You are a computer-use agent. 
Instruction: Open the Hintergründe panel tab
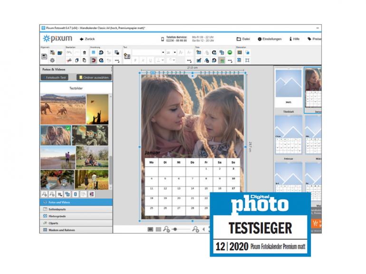(77, 216)
